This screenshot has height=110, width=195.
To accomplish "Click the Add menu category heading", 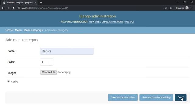I will (22, 40).
